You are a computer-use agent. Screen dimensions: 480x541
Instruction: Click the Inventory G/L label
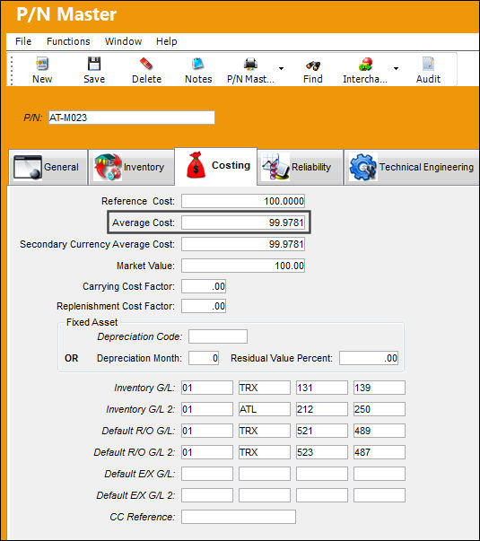[x=144, y=388]
